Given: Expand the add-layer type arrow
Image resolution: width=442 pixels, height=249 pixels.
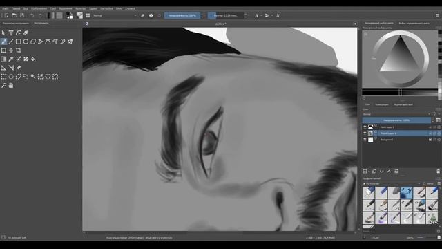Looking at the screenshot, I should pyautogui.click(x=369, y=172).
